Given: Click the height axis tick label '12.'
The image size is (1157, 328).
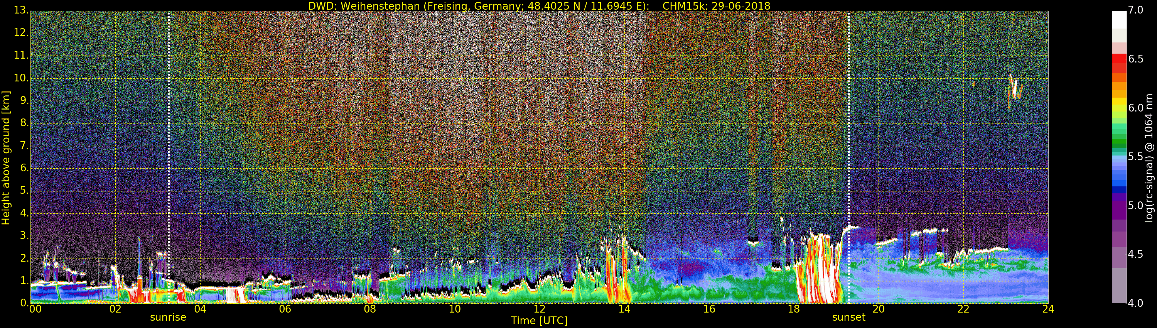Looking at the screenshot, I should coord(21,32).
